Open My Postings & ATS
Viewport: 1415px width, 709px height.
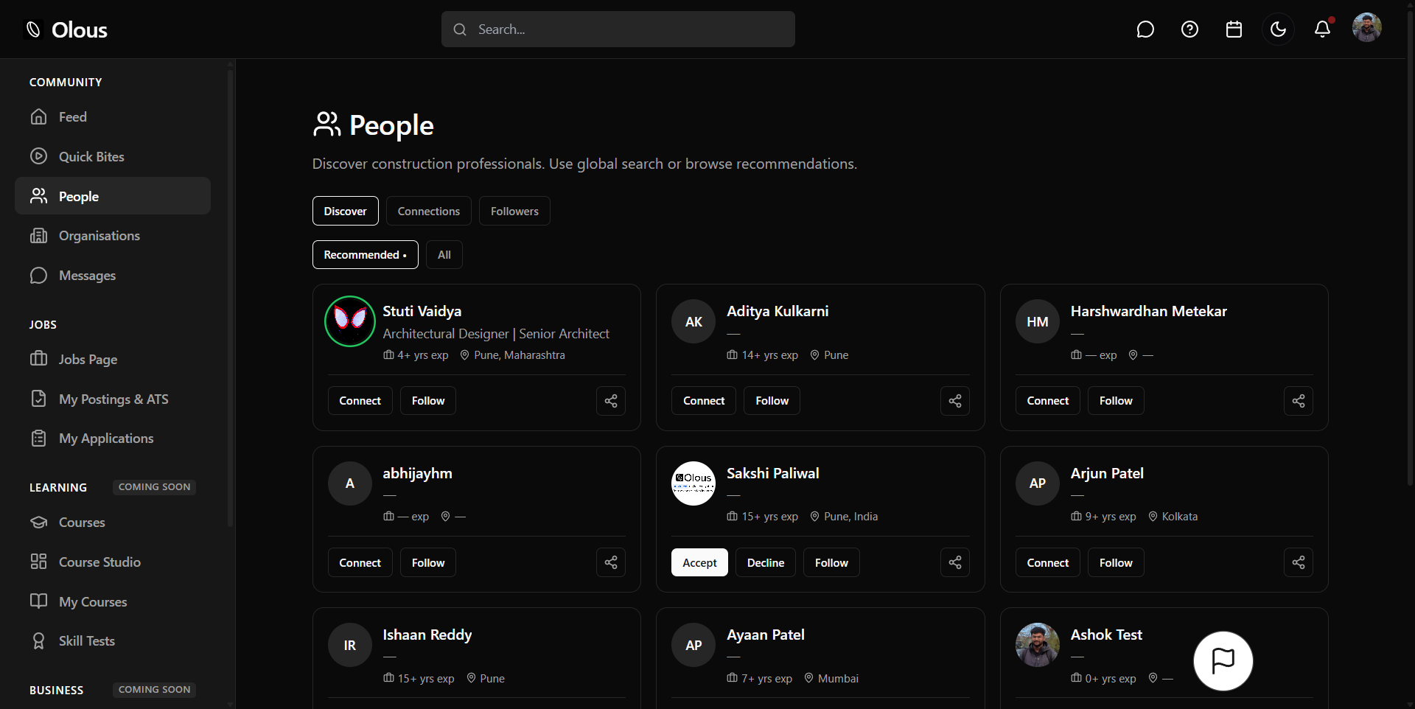[113, 399]
